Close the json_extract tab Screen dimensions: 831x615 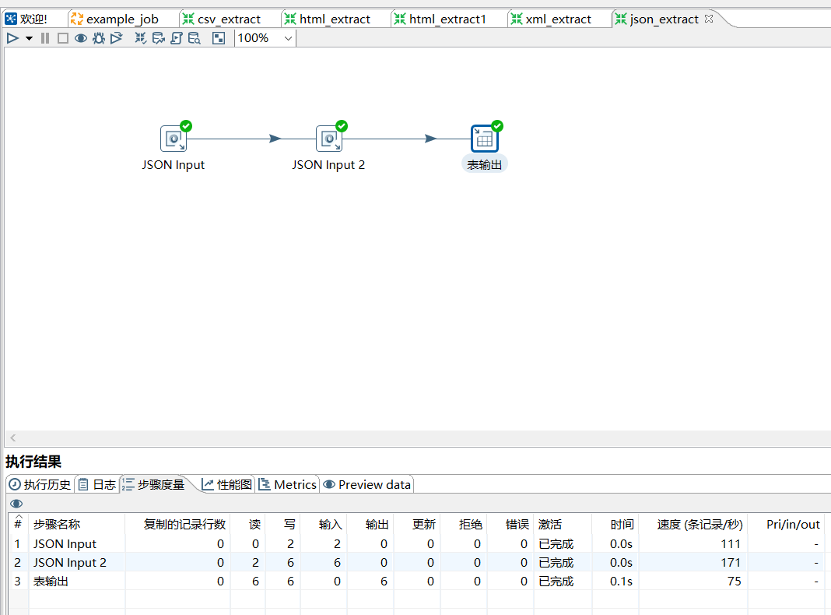click(709, 19)
